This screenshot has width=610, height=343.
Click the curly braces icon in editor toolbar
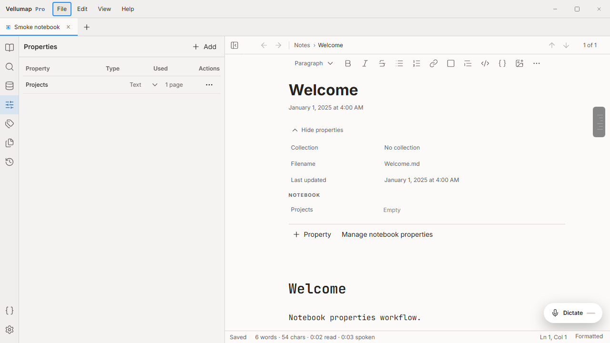click(x=502, y=63)
